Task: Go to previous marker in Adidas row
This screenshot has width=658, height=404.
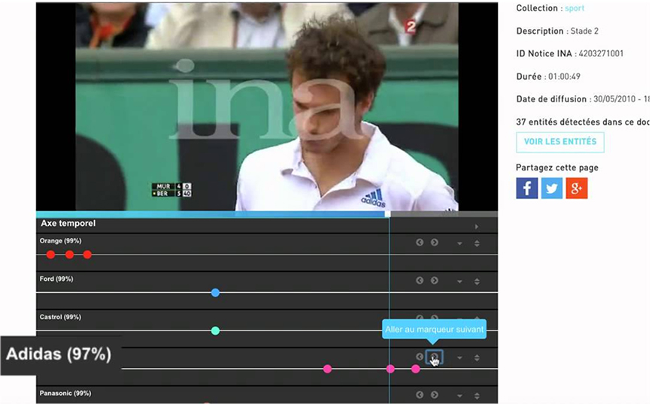Action: [x=419, y=357]
